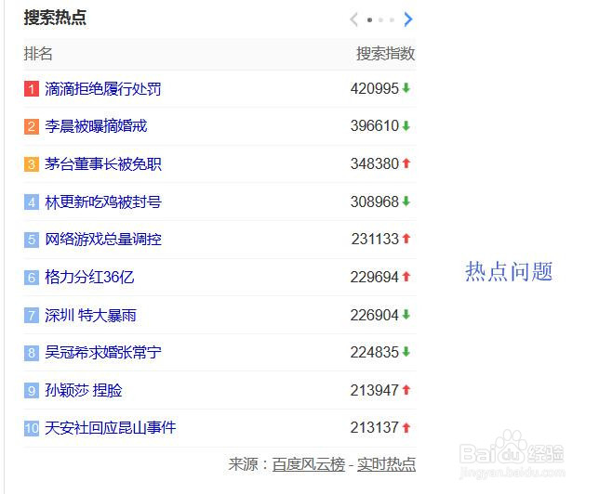The image size is (599, 494).
Task: Click the rank 8 badge
Action: [x=32, y=353]
